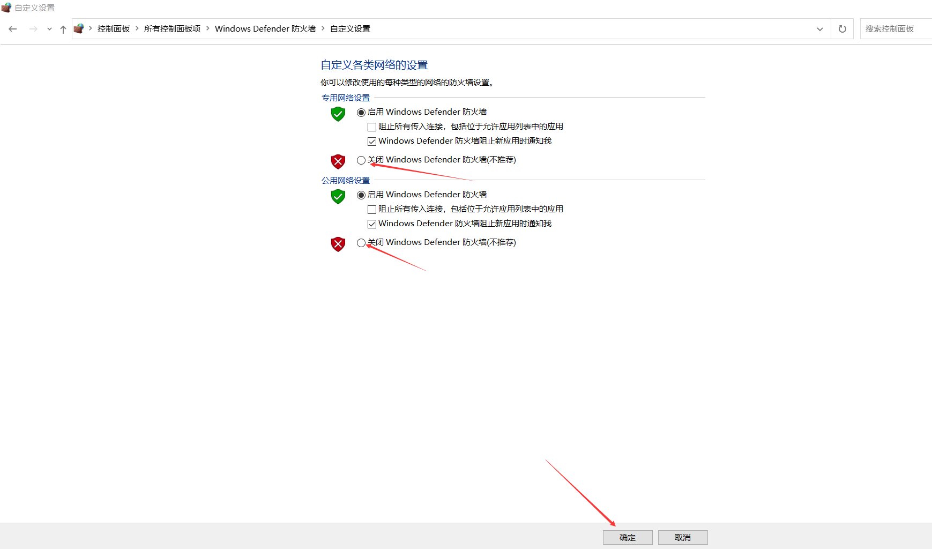Viewport: 932px width, 549px height.
Task: Go up one level with up arrow
Action: point(63,29)
